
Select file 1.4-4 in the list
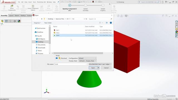click(x=83, y=35)
